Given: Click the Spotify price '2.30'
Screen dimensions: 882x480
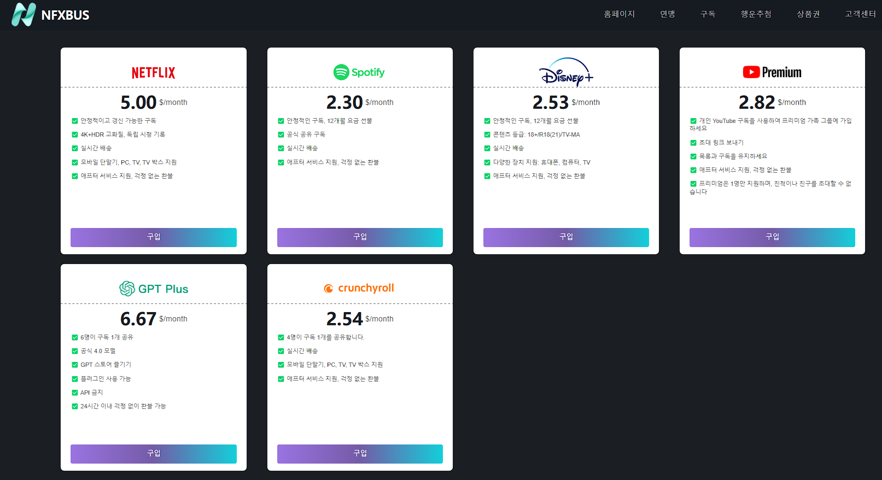Looking at the screenshot, I should (344, 102).
